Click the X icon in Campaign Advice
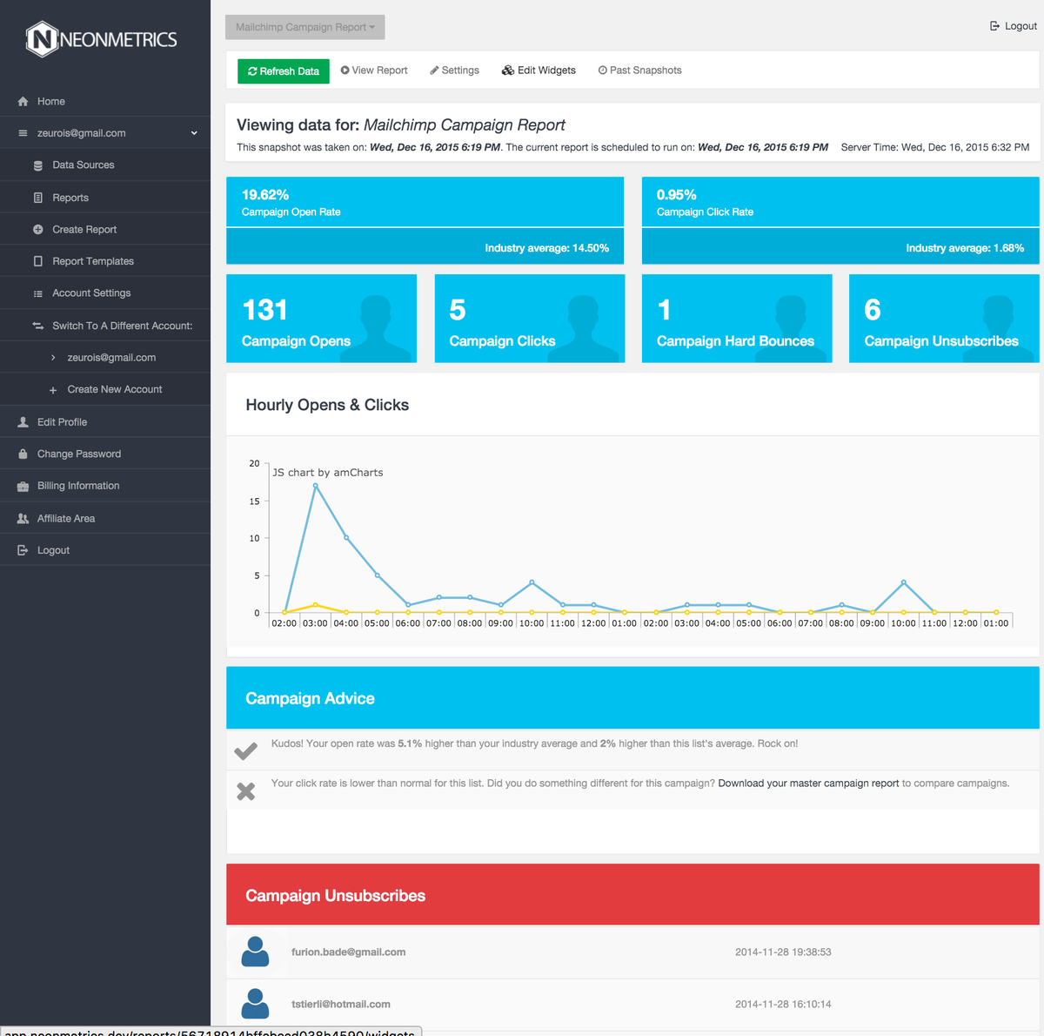 (246, 791)
